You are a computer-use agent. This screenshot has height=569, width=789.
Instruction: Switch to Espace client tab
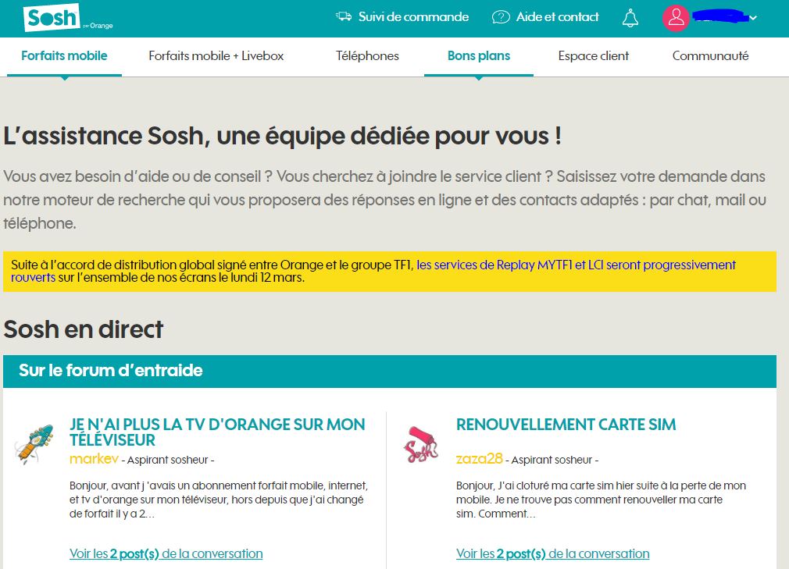pos(594,56)
